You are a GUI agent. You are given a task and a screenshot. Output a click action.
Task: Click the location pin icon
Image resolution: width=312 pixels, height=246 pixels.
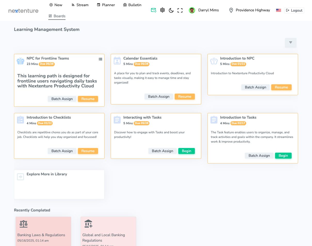231,10
